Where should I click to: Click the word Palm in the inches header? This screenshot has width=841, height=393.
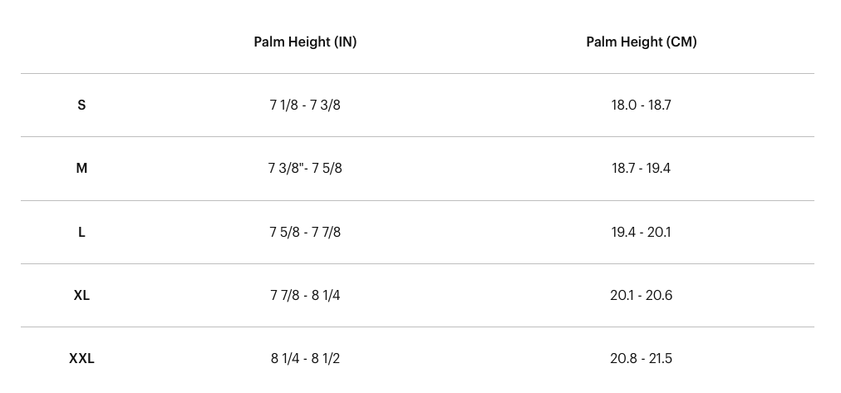(x=268, y=42)
